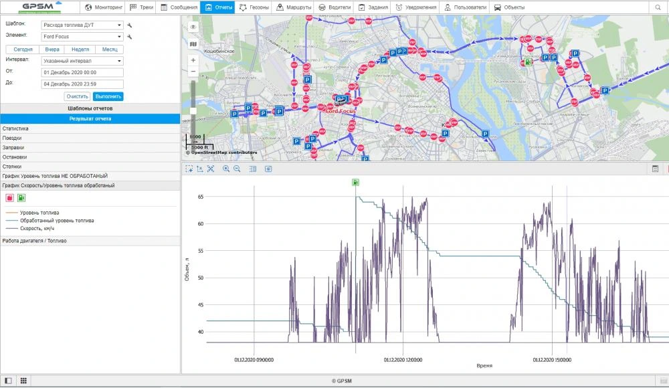Click the map zoom slider handle
The height and width of the screenshot is (388, 669).
[193, 110]
